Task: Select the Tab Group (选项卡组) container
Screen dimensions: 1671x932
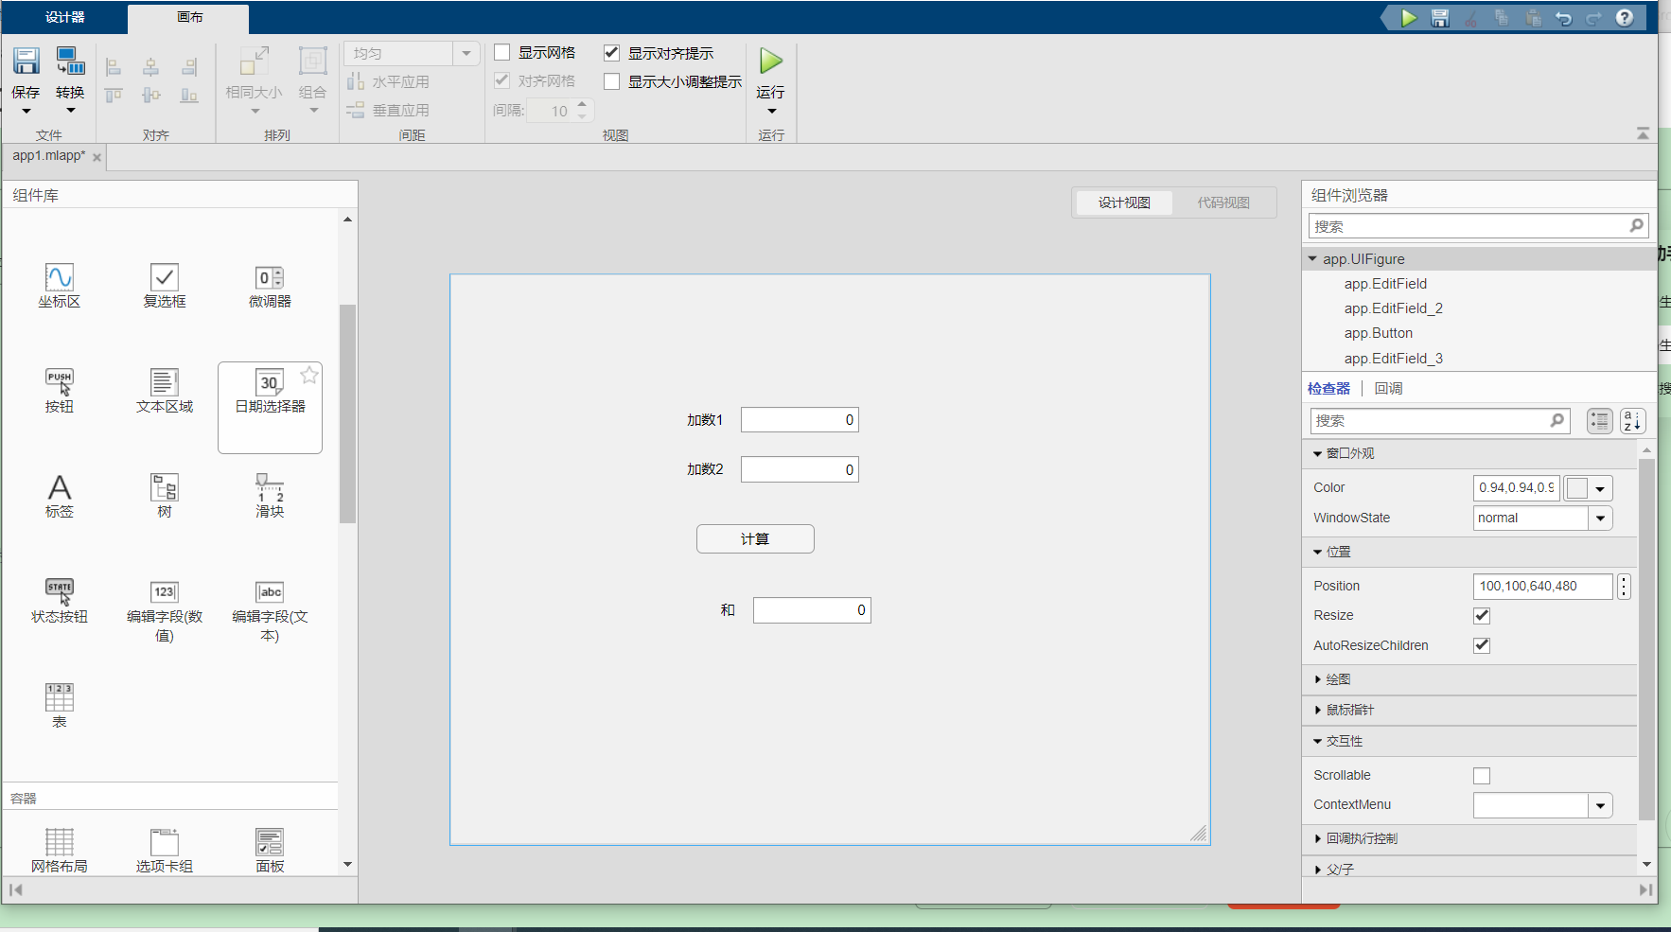Action: tap(165, 850)
